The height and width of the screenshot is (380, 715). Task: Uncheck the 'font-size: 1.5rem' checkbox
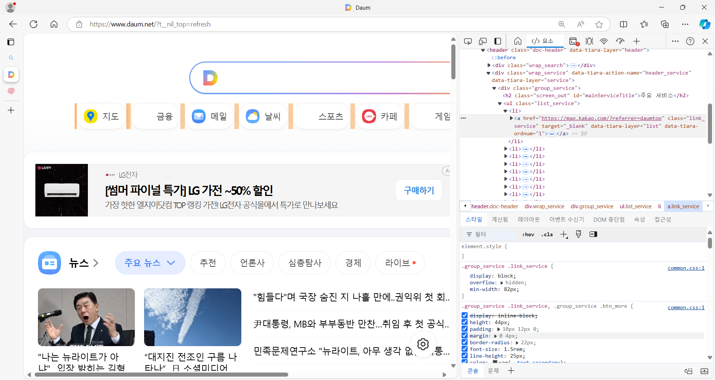464,349
